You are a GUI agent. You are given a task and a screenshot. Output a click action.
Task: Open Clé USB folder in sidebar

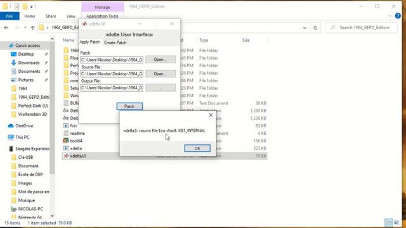(25, 157)
